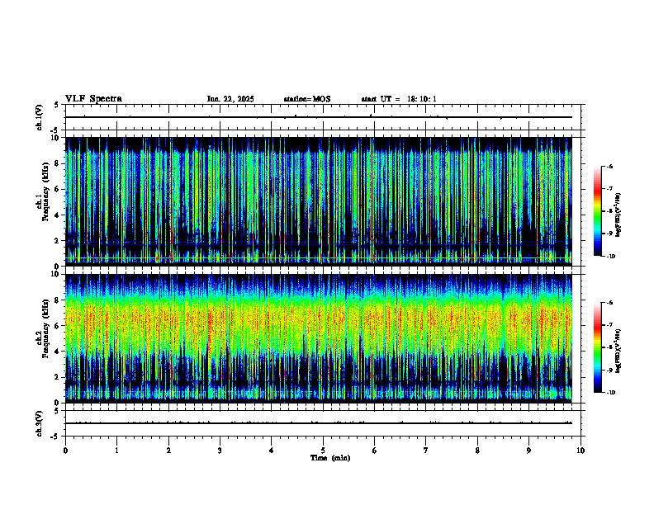Click the "ch.3(V)" axis label
This screenshot has height=505, width=654.
click(40, 424)
